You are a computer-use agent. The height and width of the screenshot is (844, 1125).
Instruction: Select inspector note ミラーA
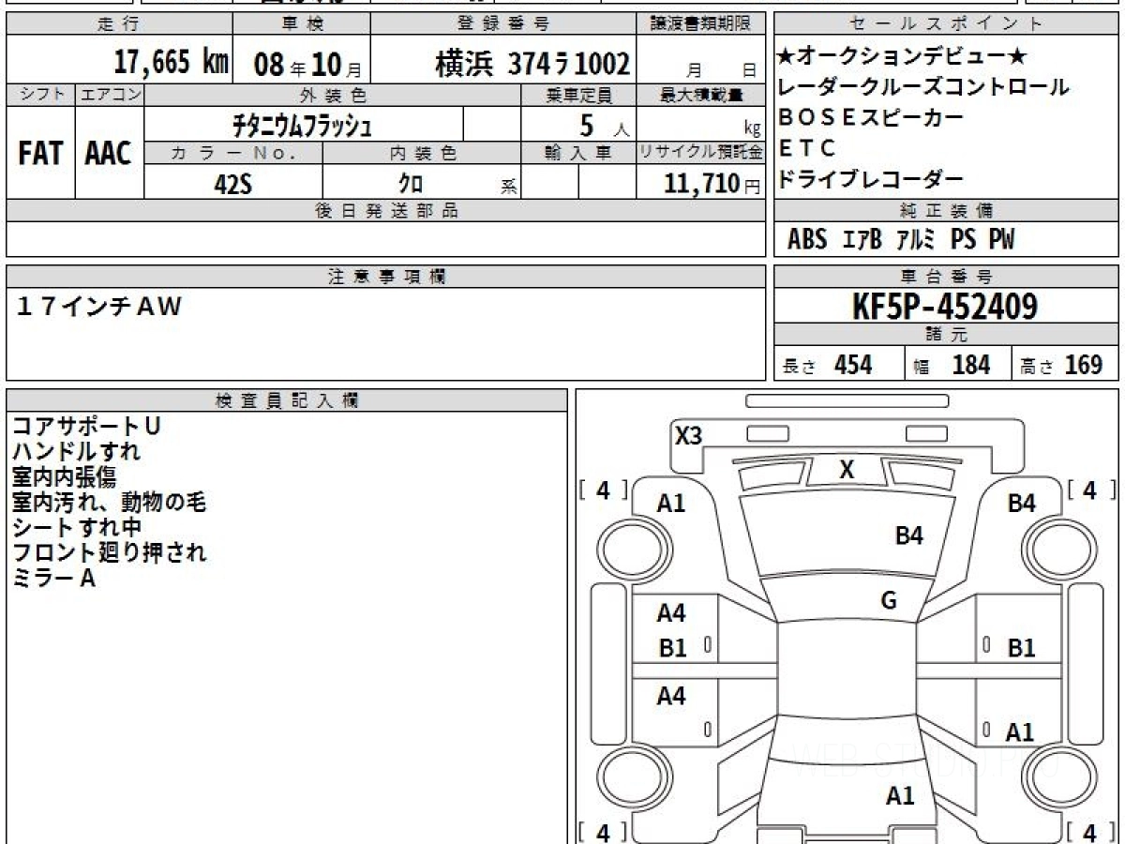click(x=53, y=578)
